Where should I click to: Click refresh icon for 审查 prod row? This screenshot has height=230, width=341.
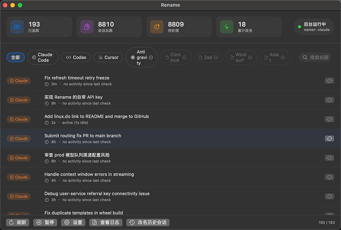[x=329, y=158]
